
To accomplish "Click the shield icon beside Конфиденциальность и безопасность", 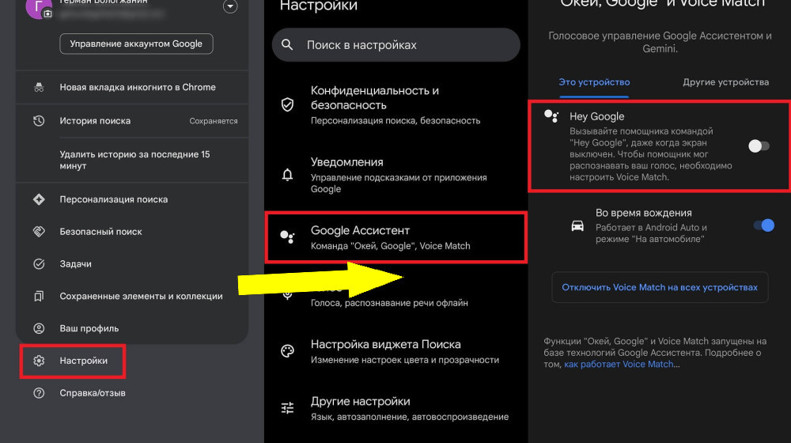I will coord(288,104).
